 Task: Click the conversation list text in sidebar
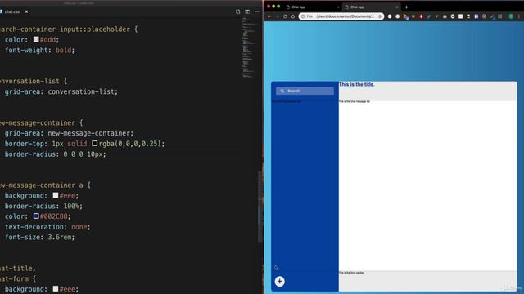point(287,101)
